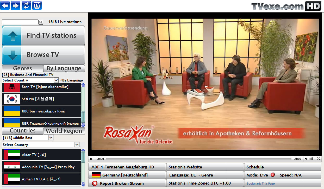Select UBC business.ubg.ua station

[42, 111]
